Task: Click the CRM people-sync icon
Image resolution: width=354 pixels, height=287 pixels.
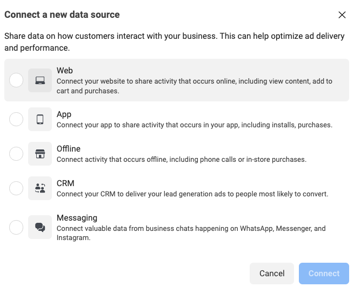Action: point(40,188)
